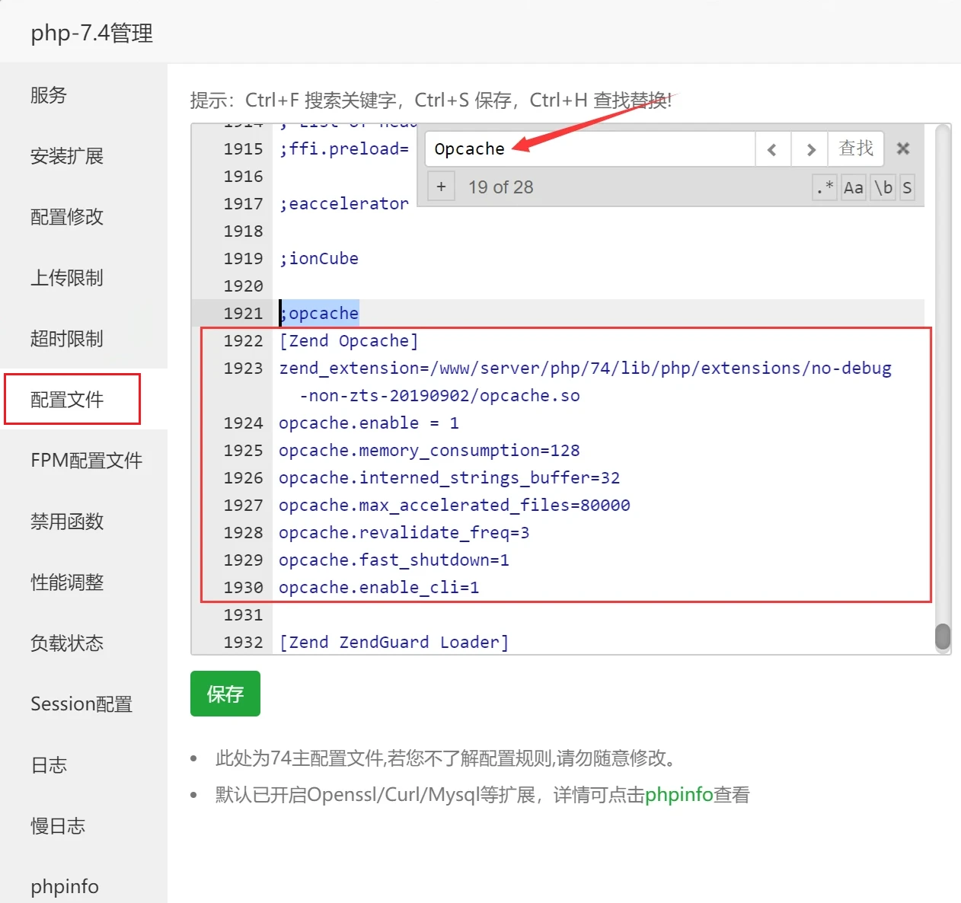The width and height of the screenshot is (961, 903).
Task: Click line opcache.enable_cli=1
Action: point(378,587)
